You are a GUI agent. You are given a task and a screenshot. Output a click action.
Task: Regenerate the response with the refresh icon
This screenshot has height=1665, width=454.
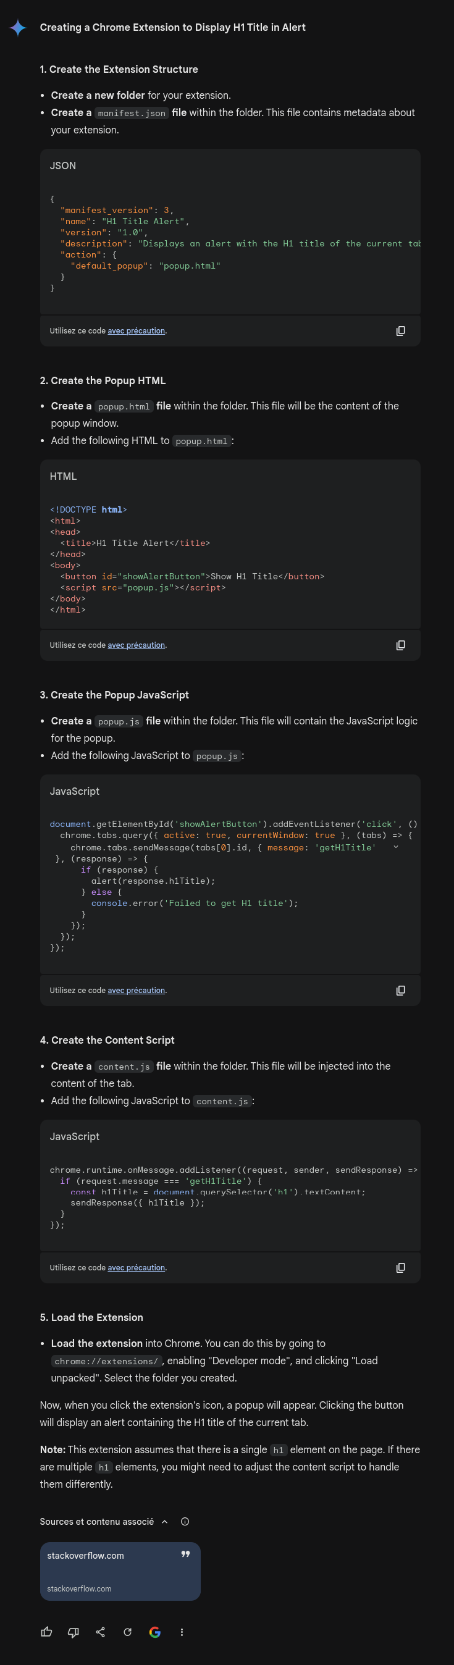click(x=127, y=1632)
